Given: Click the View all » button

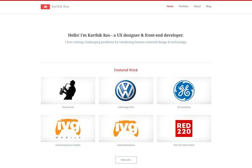Looking at the screenshot, I should point(126,160).
